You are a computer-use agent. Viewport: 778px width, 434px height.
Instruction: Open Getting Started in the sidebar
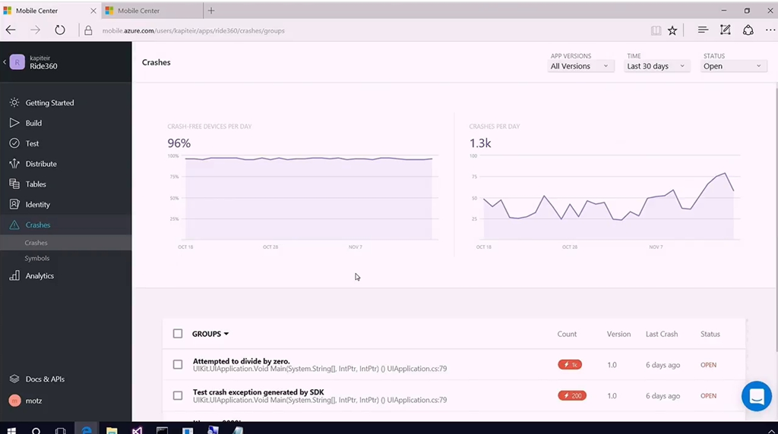[49, 102]
